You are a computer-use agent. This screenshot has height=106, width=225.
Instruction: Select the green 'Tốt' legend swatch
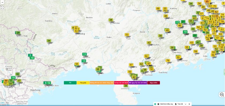tap(70, 83)
